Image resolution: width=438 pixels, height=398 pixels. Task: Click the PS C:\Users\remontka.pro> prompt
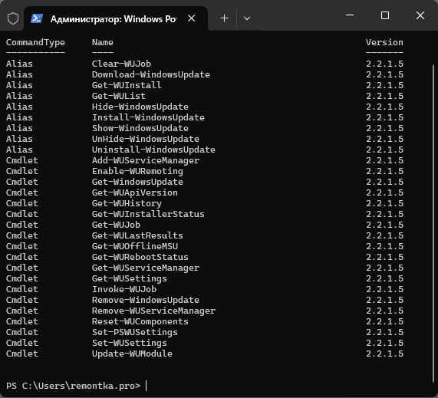(x=73, y=386)
